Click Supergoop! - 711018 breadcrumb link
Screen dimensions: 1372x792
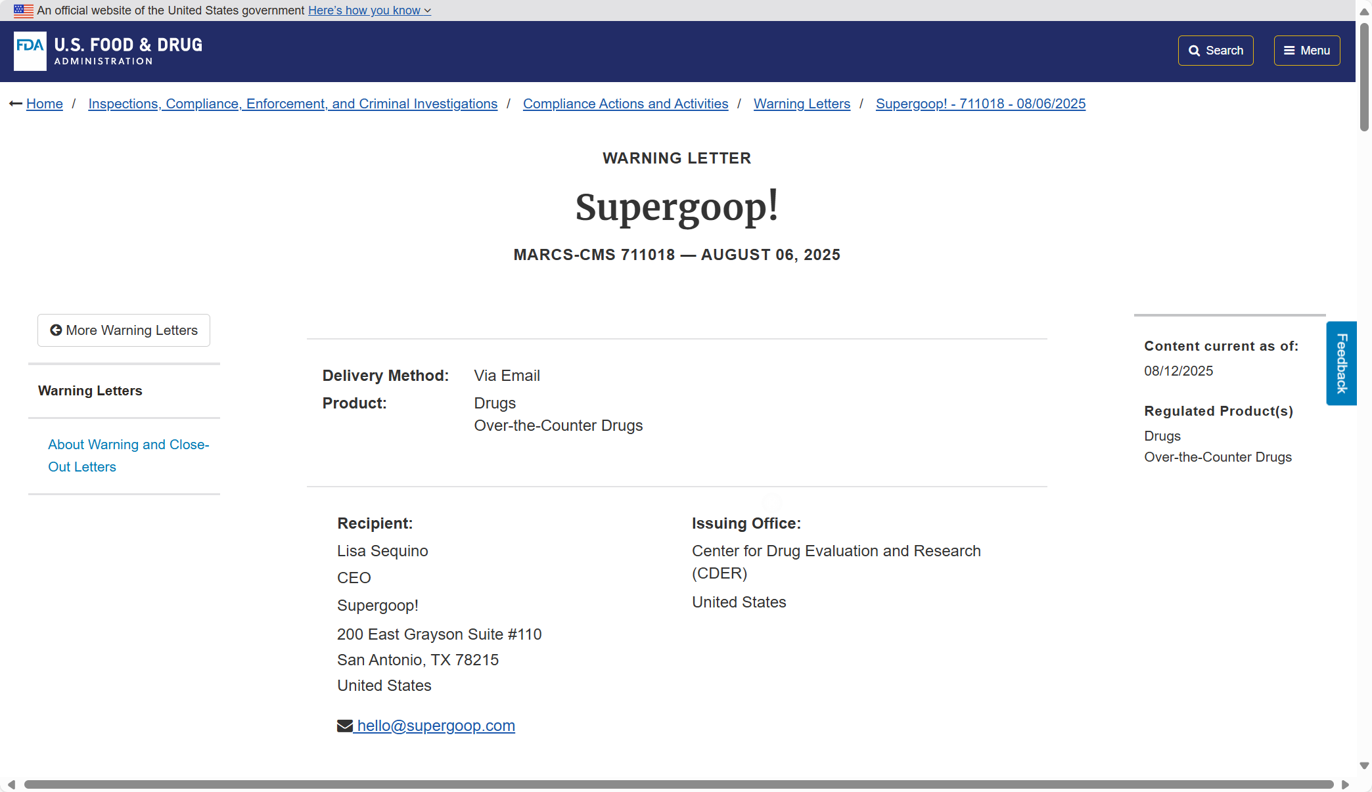pyautogui.click(x=980, y=104)
